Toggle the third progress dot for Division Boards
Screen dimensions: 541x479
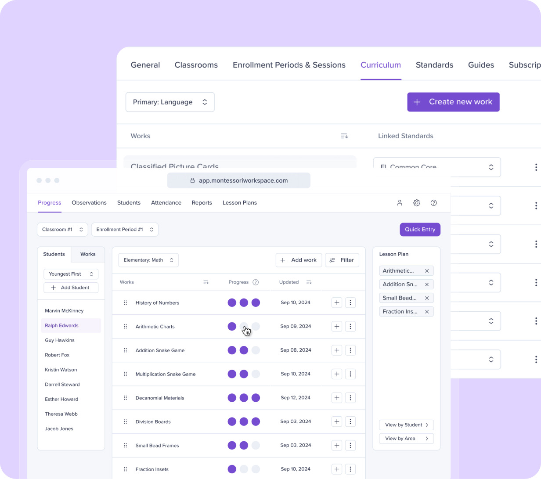[256, 421]
